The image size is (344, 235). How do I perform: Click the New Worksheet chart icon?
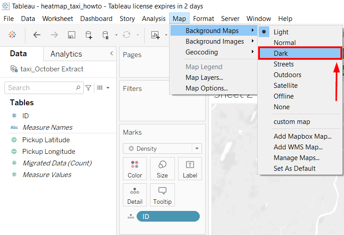click(x=155, y=35)
